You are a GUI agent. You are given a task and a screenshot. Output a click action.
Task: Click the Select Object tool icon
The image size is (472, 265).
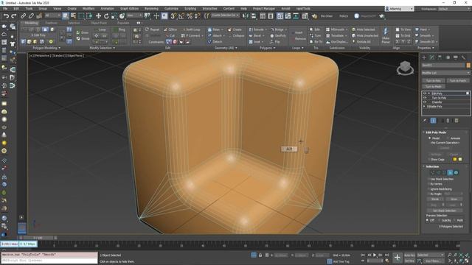tap(66, 16)
